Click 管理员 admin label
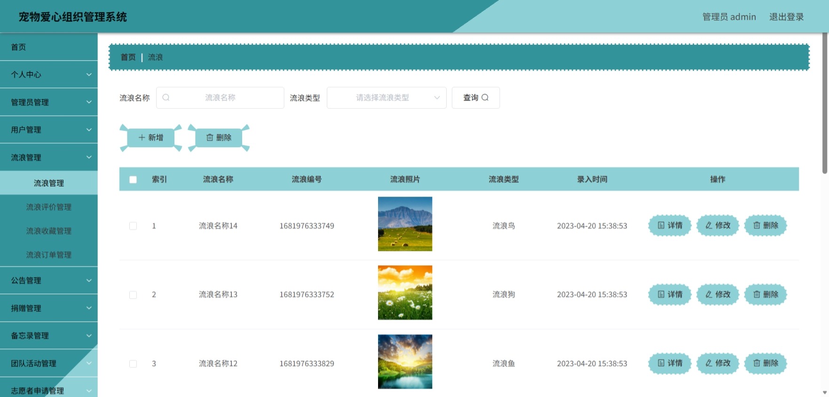Screen dimensions: 829x397 729,17
